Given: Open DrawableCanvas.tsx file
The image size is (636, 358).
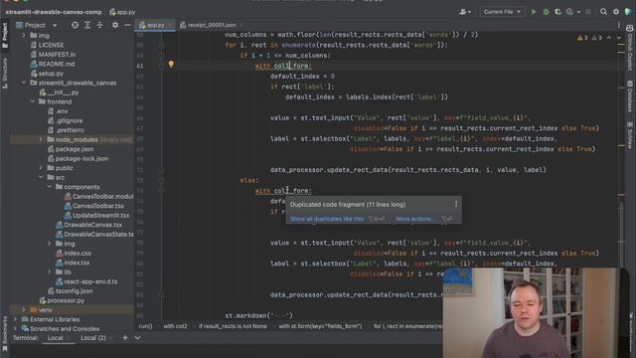Looking at the screenshot, I should coord(92,225).
